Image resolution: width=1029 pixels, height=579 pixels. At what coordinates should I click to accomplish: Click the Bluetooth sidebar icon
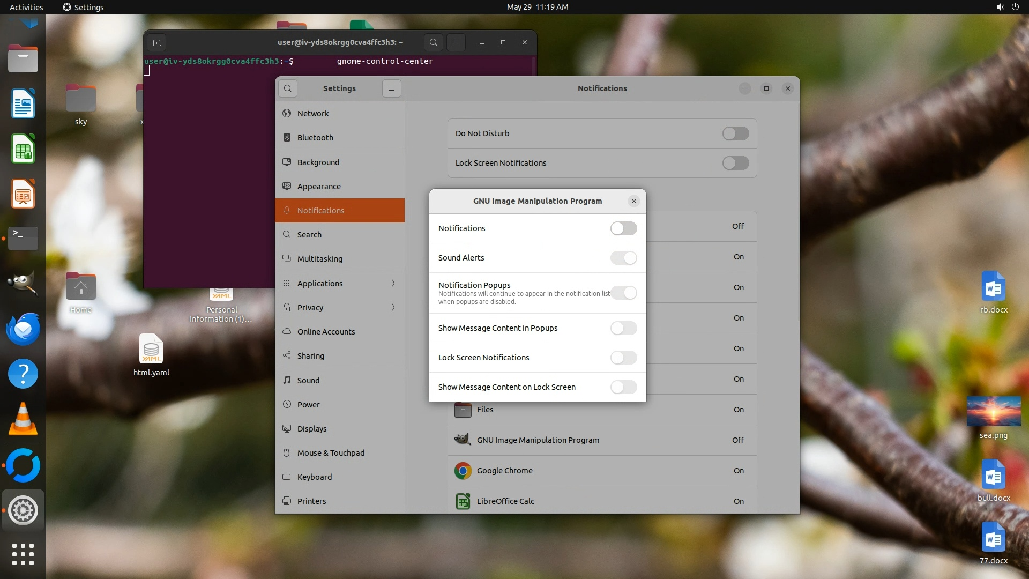coord(287,138)
